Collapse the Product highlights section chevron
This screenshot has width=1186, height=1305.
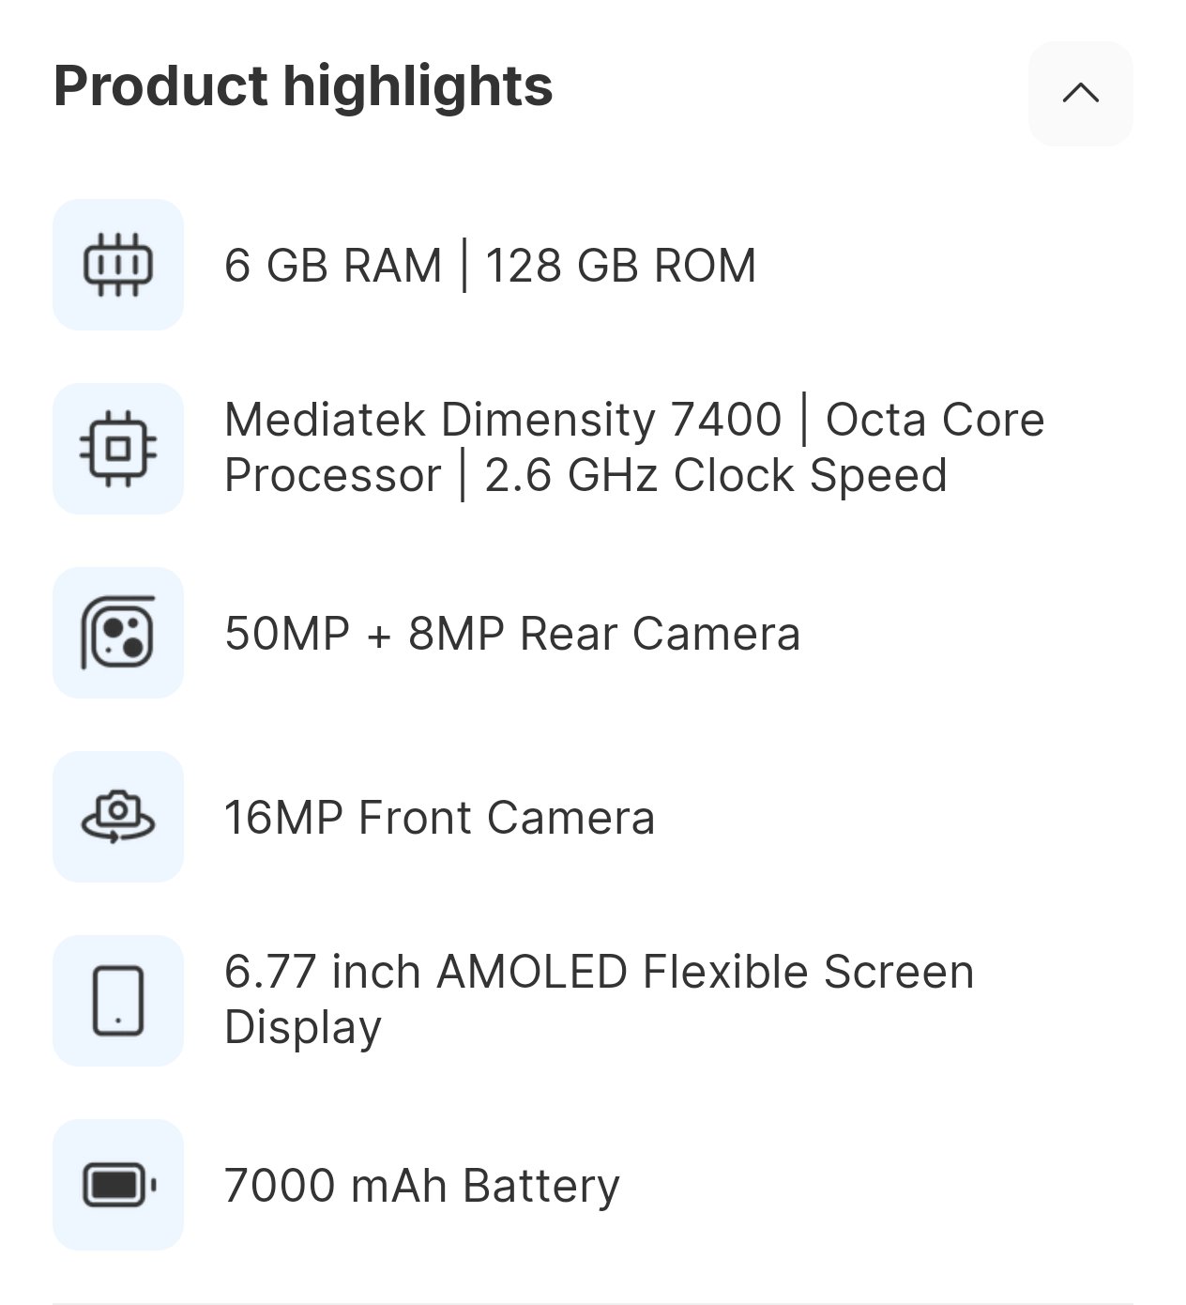click(x=1080, y=93)
